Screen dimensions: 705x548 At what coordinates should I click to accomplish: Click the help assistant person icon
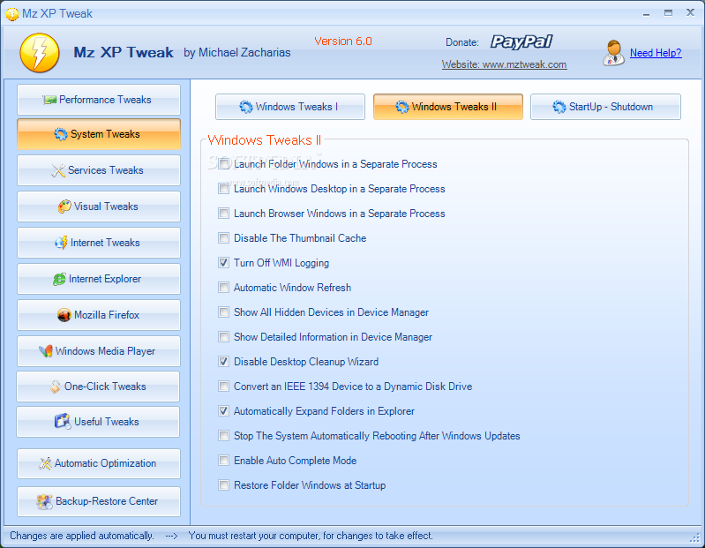click(x=613, y=53)
